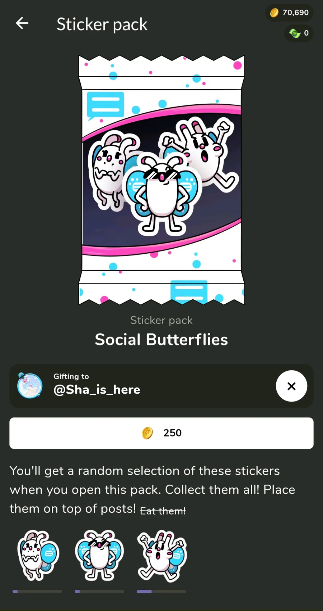The image size is (323, 611).
Task: Tap the back arrow icon
Action: pos(22,23)
